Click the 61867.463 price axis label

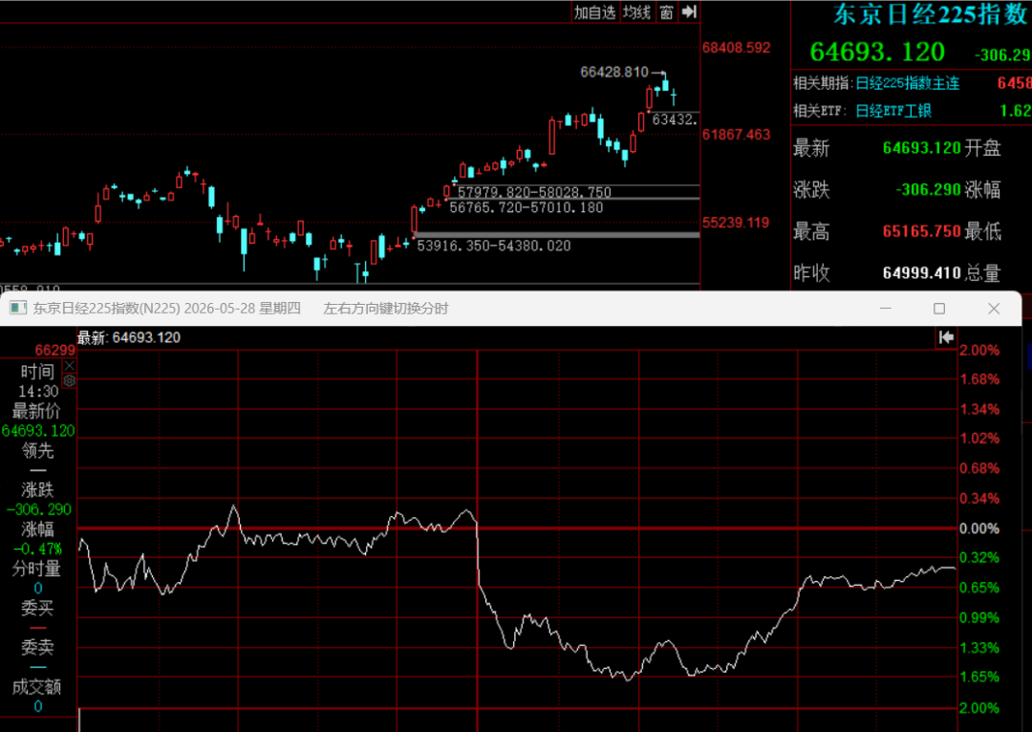736,135
